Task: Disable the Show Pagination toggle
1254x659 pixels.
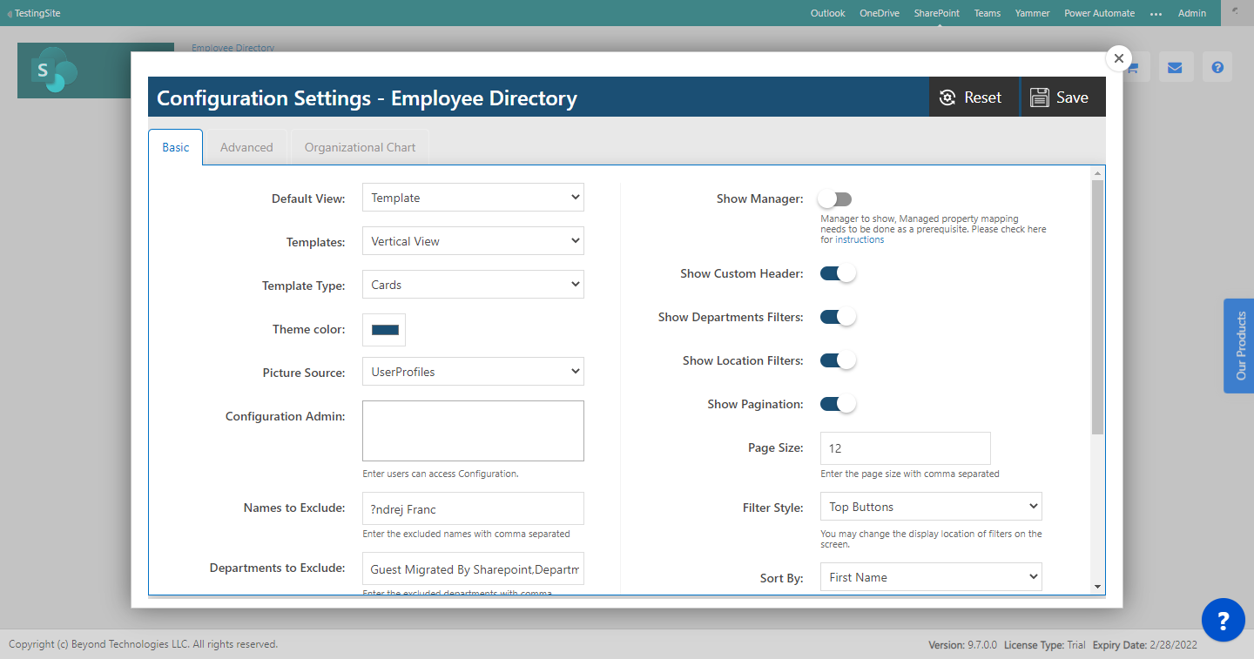Action: 838,403
